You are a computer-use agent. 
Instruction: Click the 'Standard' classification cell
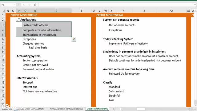click(114, 87)
